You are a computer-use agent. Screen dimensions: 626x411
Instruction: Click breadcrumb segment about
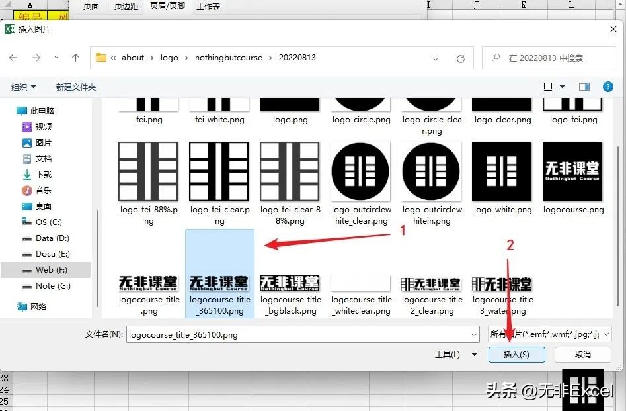(133, 58)
